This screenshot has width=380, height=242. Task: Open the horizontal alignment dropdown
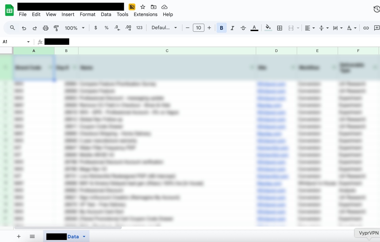[309, 28]
